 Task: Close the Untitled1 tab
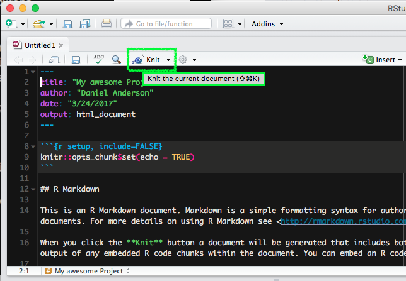pyautogui.click(x=61, y=46)
